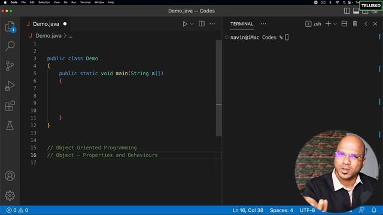Expand the new terminal launch profile dropdown
This screenshot has width=383, height=215.
click(335, 24)
